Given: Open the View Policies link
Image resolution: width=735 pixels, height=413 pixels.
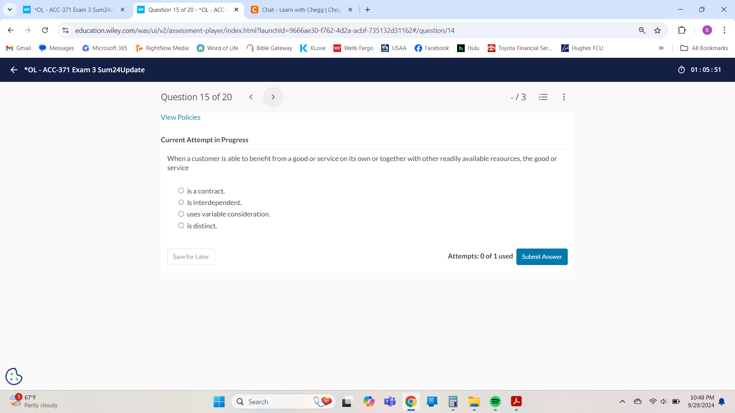Looking at the screenshot, I should pos(180,117).
